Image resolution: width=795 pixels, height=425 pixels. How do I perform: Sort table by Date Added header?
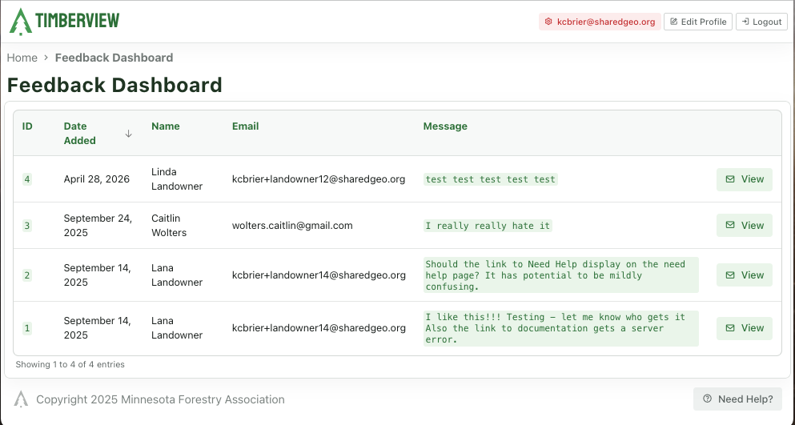(79, 134)
